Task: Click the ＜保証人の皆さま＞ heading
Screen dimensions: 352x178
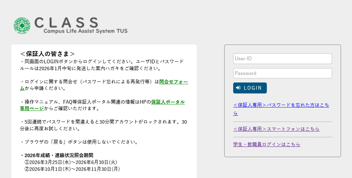Action: coord(47,54)
